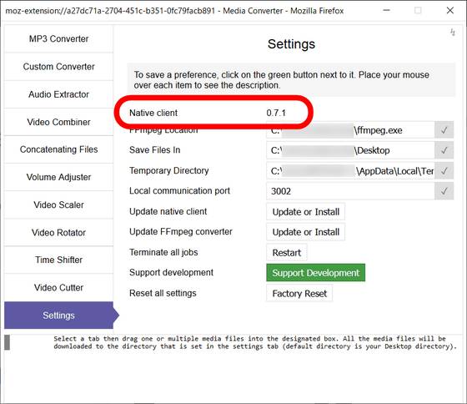Save the FFmpeg Location with its checkmark

[x=444, y=130]
